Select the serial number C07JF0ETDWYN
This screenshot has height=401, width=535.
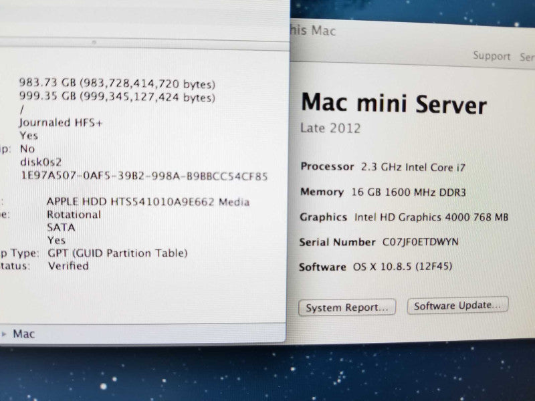click(x=421, y=242)
